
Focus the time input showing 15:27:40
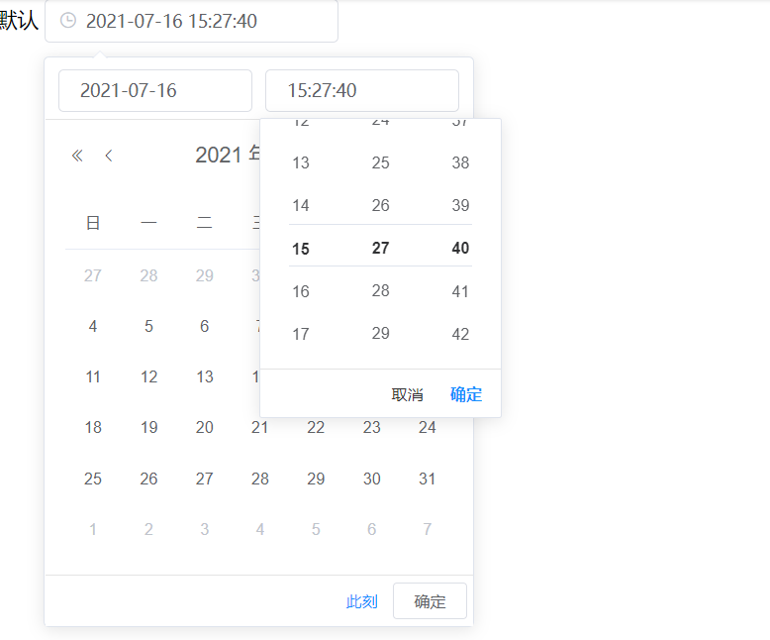click(362, 90)
